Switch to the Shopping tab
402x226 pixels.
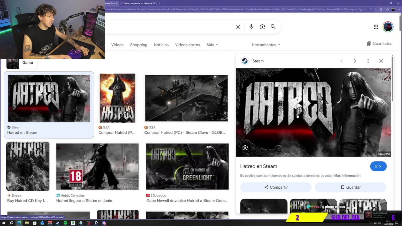(139, 45)
